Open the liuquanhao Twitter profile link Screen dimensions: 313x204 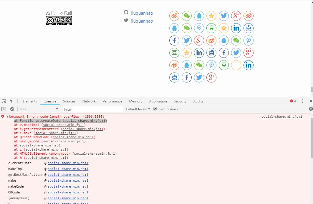pos(142,21)
